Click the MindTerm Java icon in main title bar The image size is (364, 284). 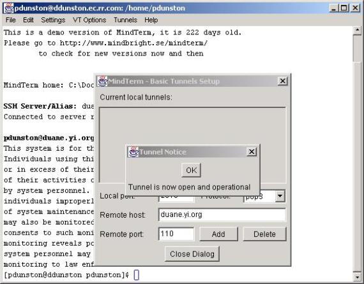(8, 8)
